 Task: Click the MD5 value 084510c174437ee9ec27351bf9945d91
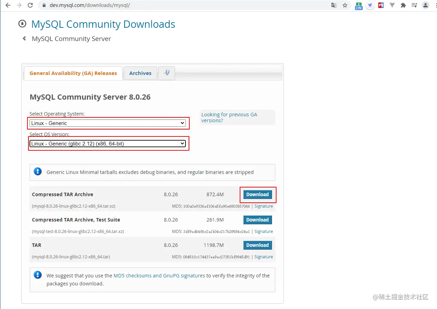click(216, 257)
